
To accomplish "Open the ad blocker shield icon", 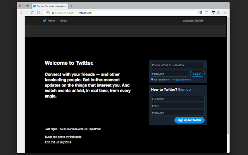I will pos(201,12).
